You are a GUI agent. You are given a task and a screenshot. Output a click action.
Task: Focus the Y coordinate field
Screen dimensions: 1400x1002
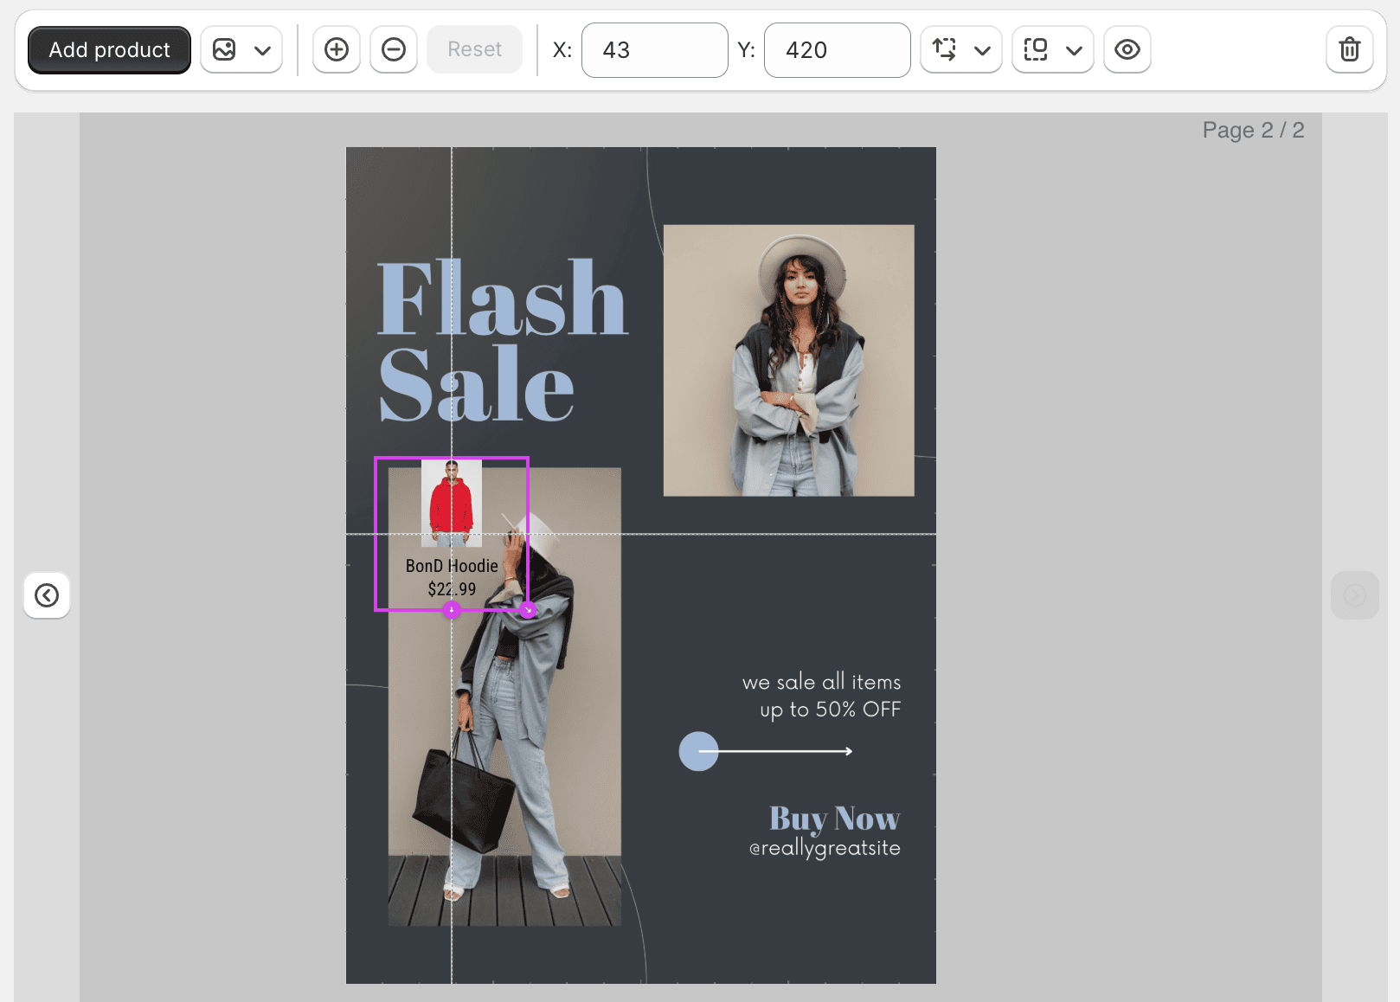838,50
